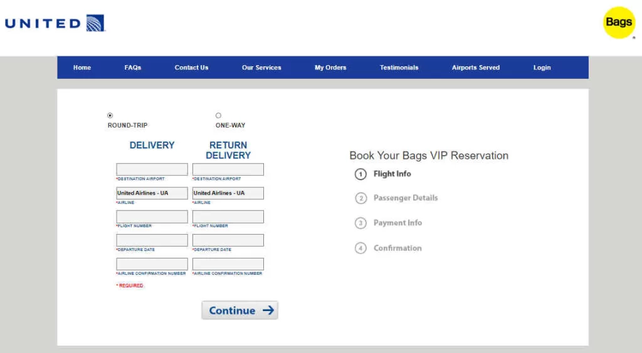Click the Return Delivery flight number field

point(228,217)
